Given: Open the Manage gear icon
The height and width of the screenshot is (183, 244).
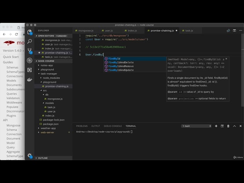Looking at the screenshot, I should click(29, 155).
